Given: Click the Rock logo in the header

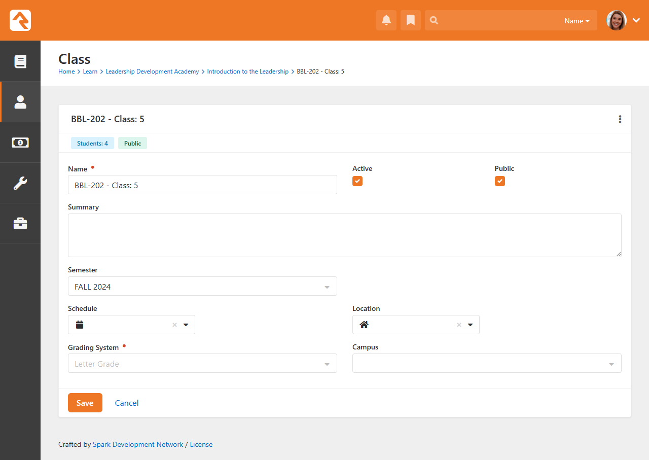Looking at the screenshot, I should coord(20,20).
